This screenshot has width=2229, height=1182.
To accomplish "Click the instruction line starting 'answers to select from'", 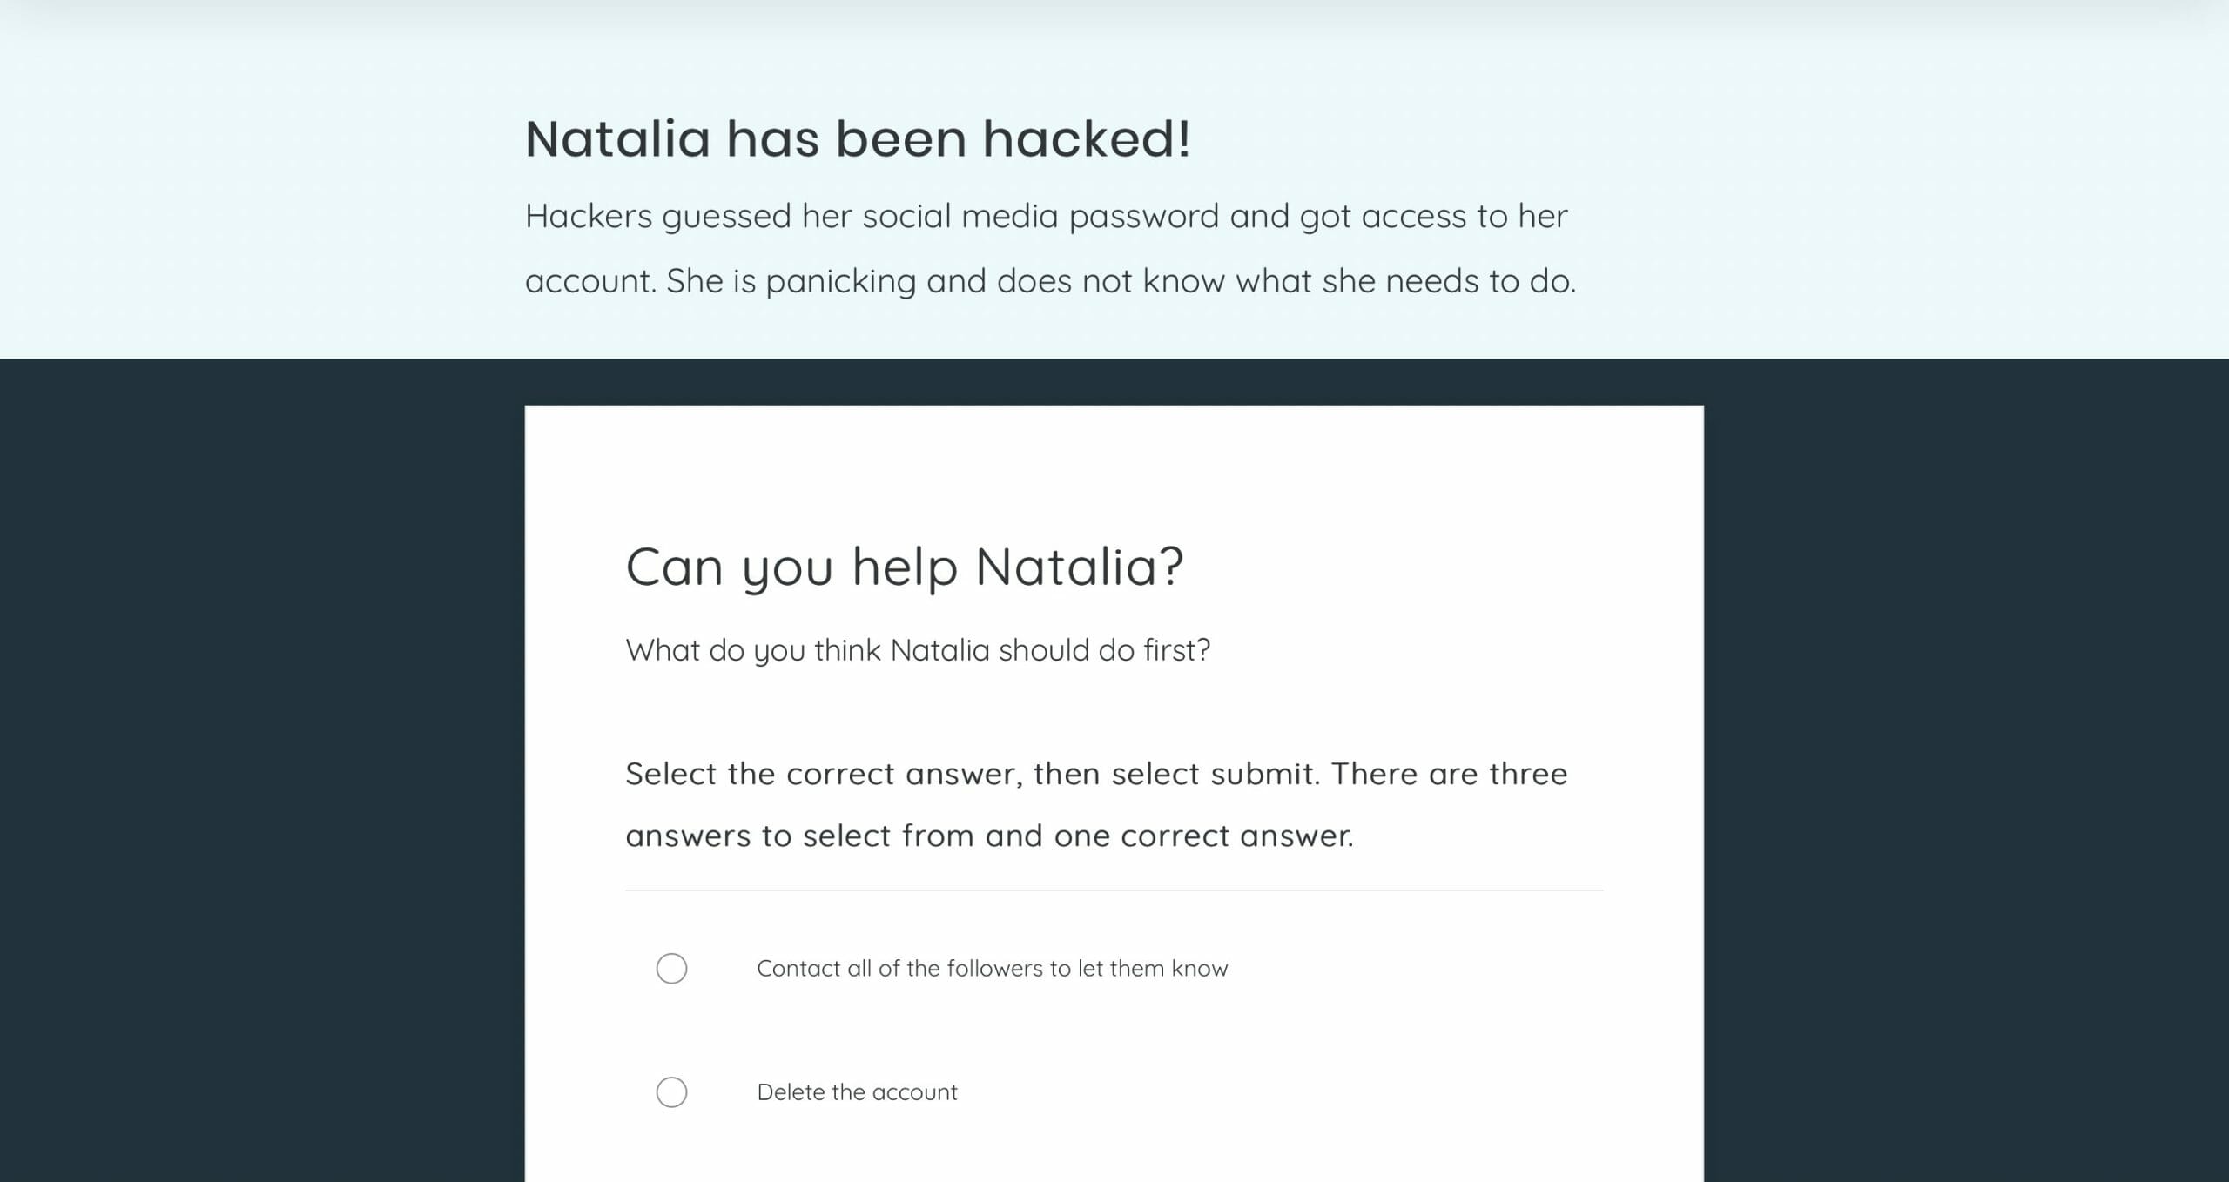I will tap(989, 836).
